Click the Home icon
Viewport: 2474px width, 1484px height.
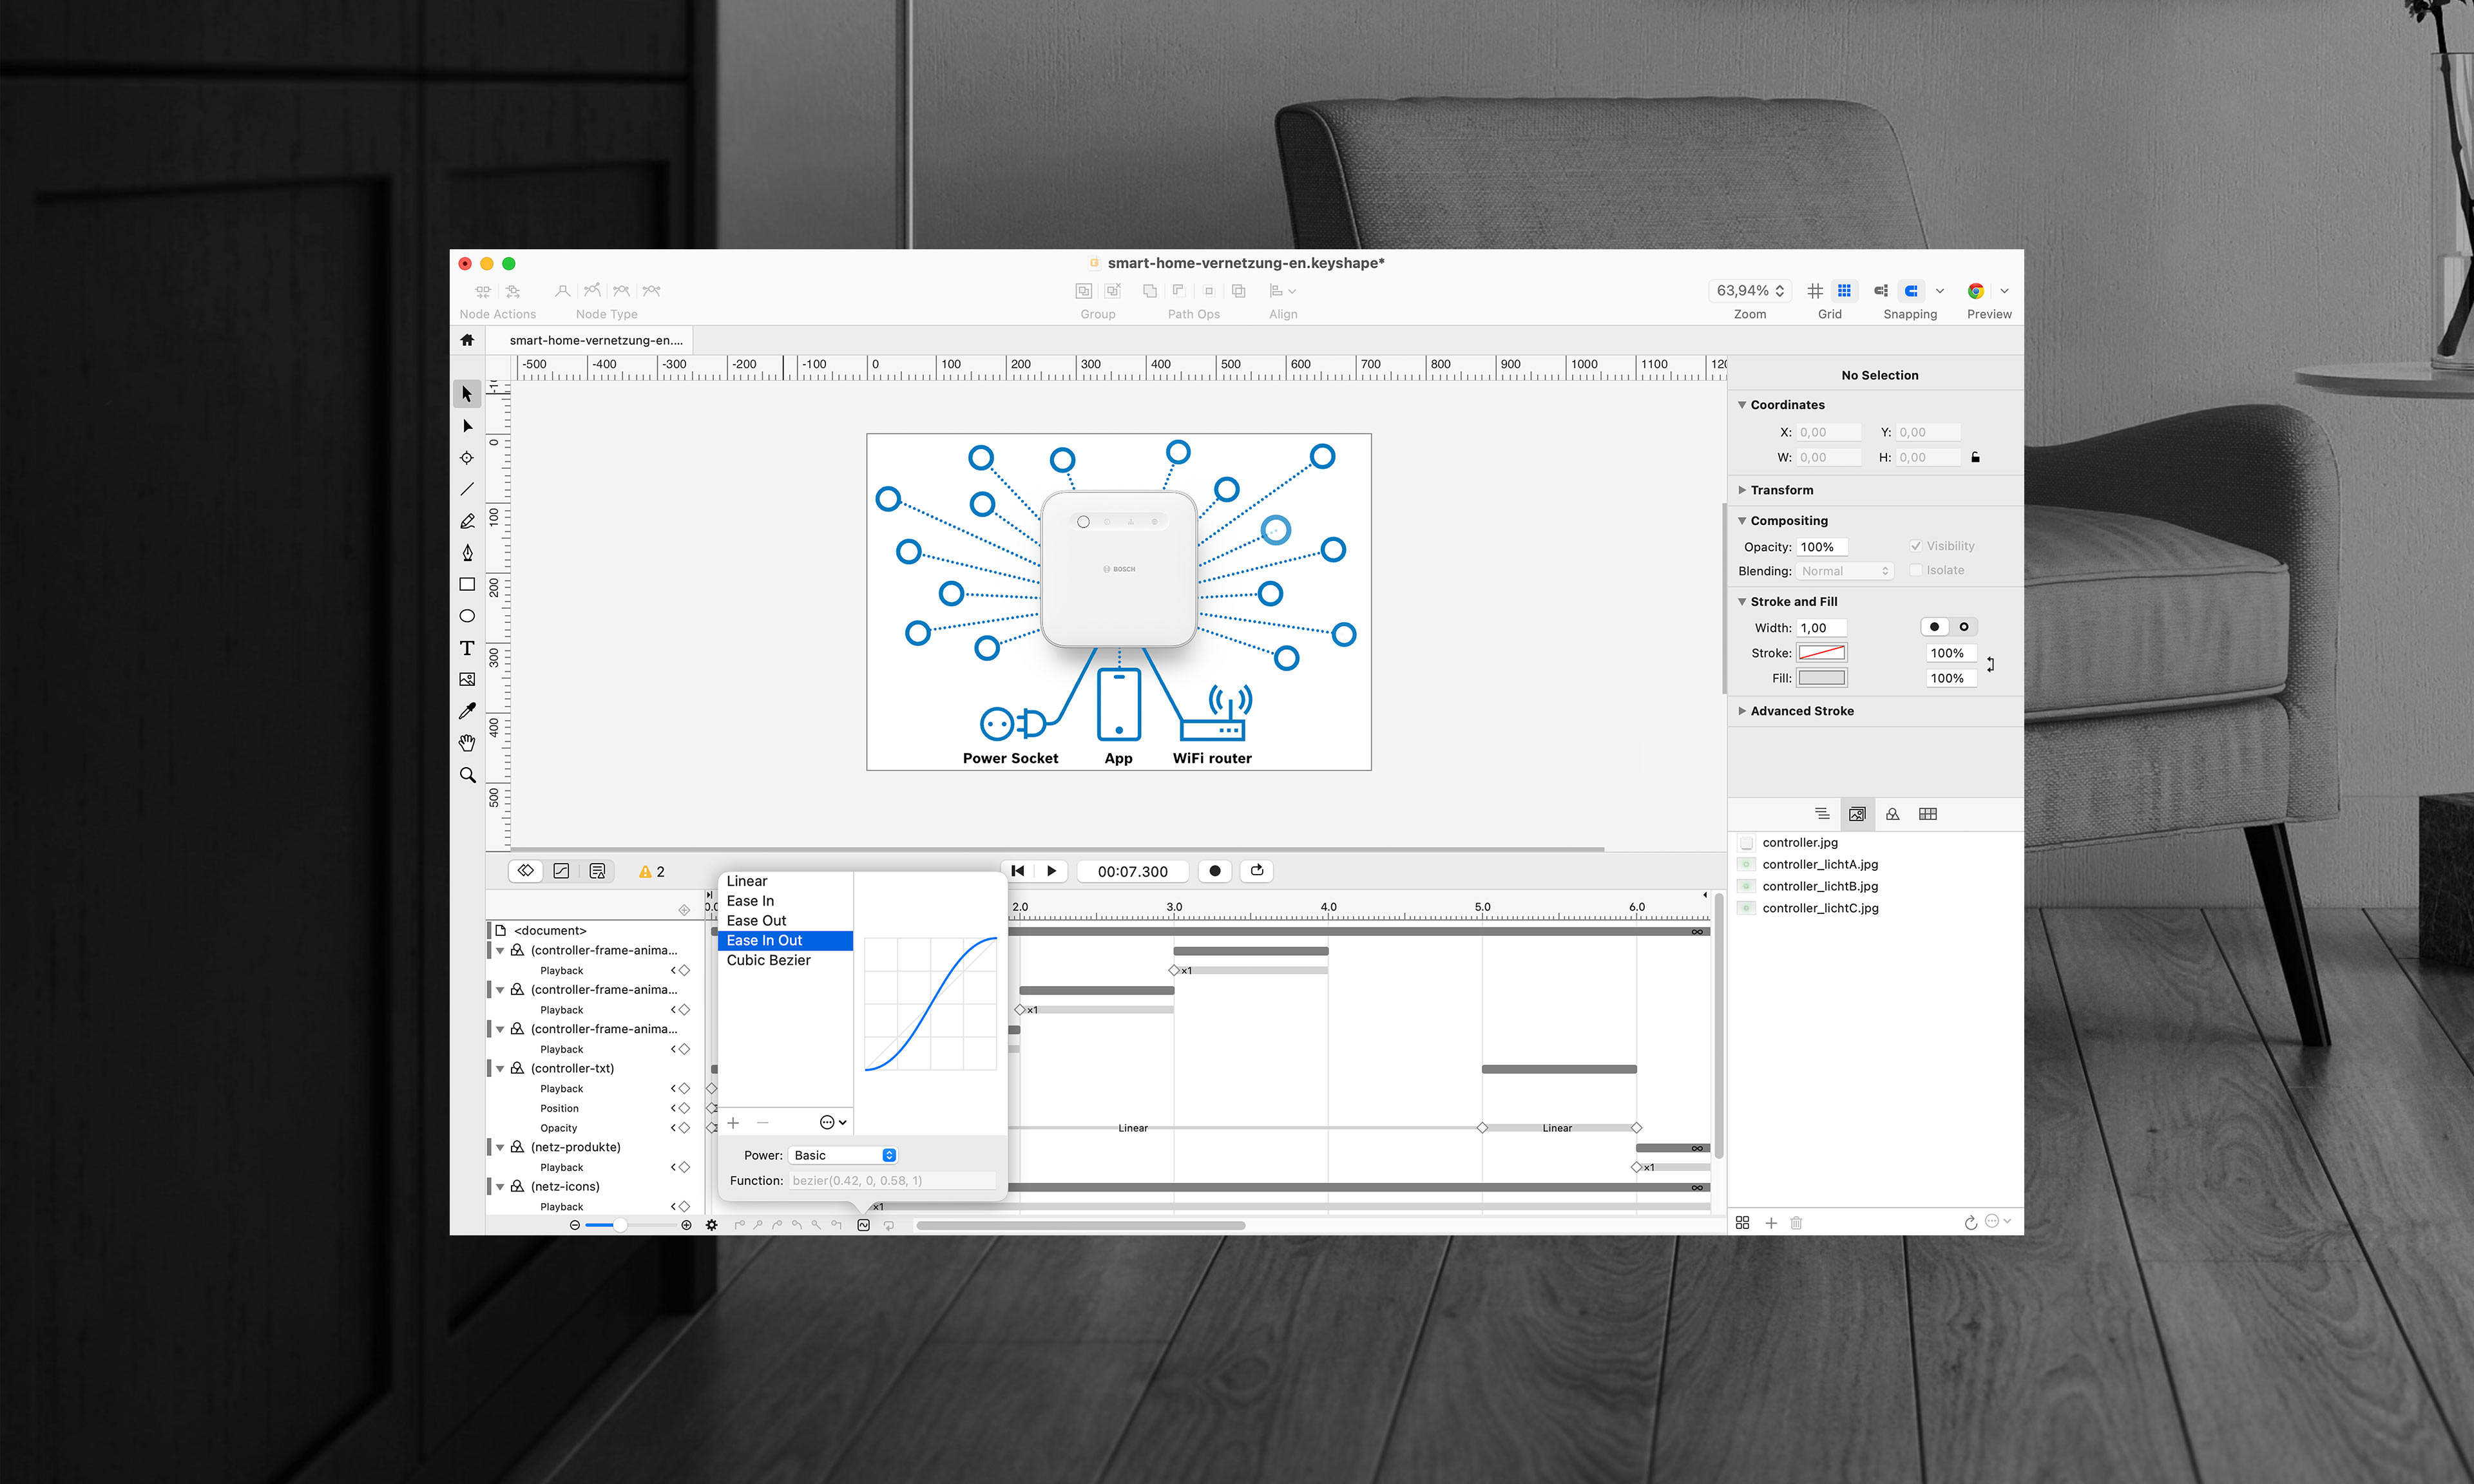(467, 340)
